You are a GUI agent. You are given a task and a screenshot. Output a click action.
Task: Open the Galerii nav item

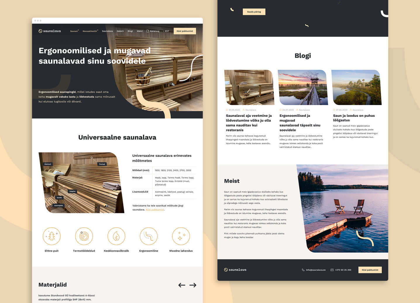pos(120,31)
